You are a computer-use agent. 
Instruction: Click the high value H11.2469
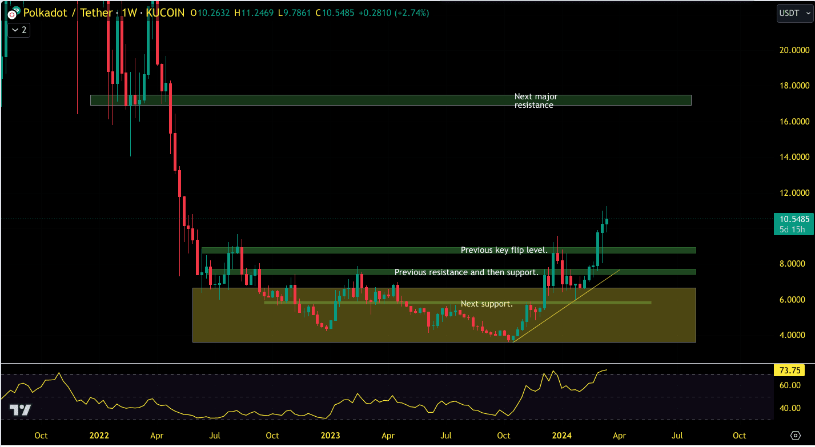pyautogui.click(x=255, y=13)
